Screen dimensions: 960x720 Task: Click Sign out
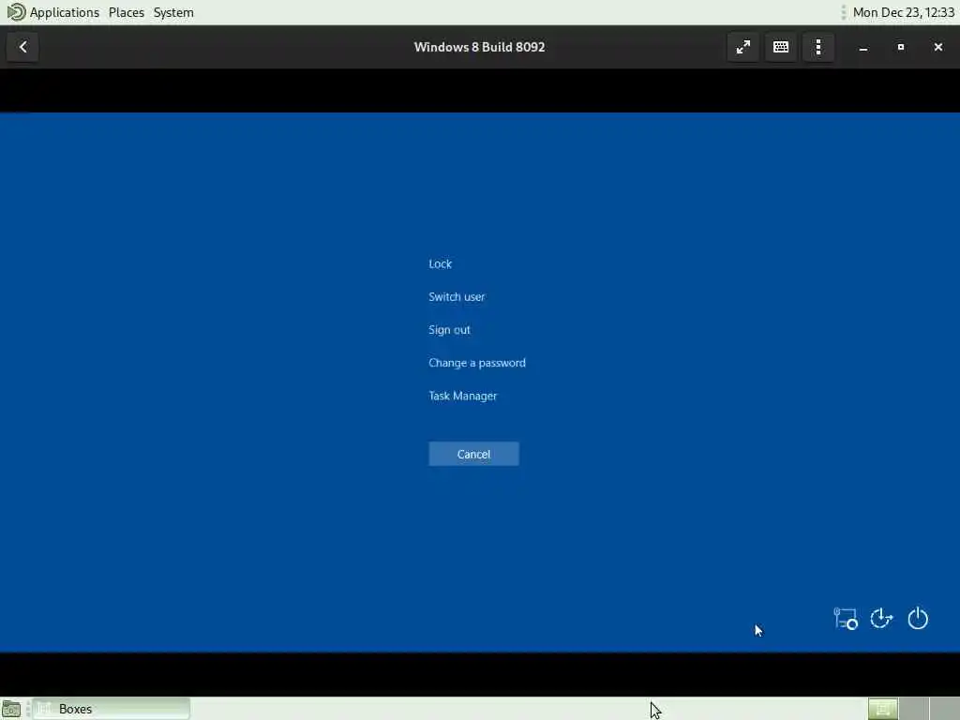(x=449, y=330)
